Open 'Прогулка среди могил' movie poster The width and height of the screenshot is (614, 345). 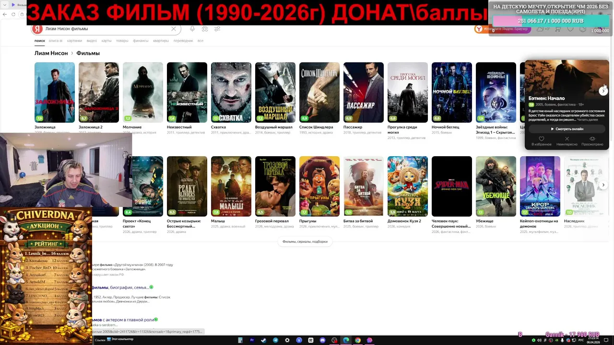coord(408,92)
